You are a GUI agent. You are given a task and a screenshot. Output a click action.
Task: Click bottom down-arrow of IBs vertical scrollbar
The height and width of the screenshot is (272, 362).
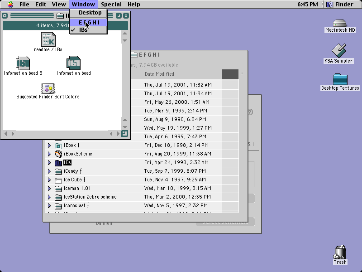pyautogui.click(x=125, y=127)
